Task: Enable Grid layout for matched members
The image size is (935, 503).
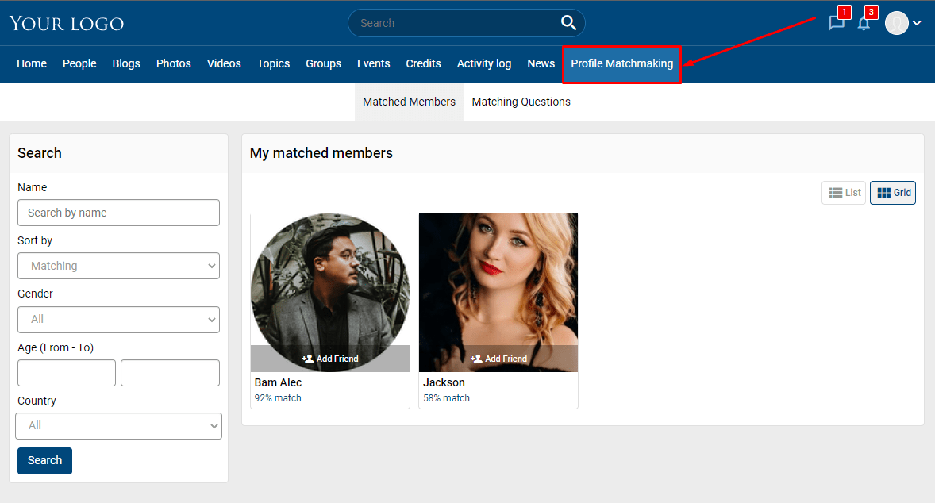Action: tap(892, 192)
